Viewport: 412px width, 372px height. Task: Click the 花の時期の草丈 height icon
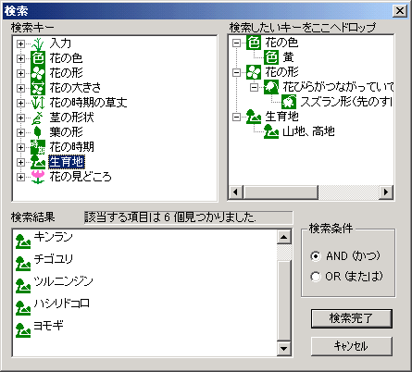tap(38, 103)
